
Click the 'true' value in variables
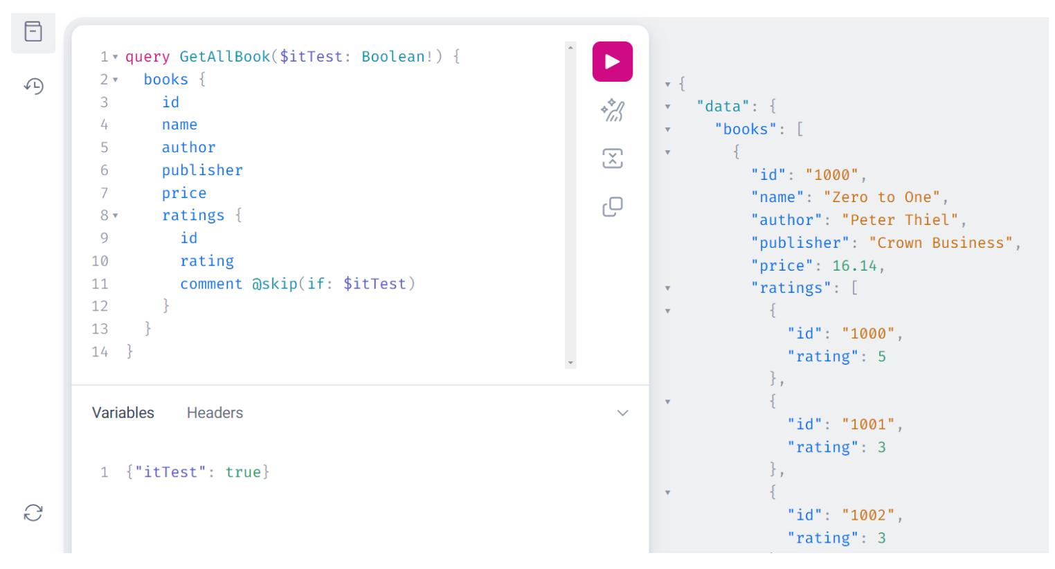click(243, 472)
